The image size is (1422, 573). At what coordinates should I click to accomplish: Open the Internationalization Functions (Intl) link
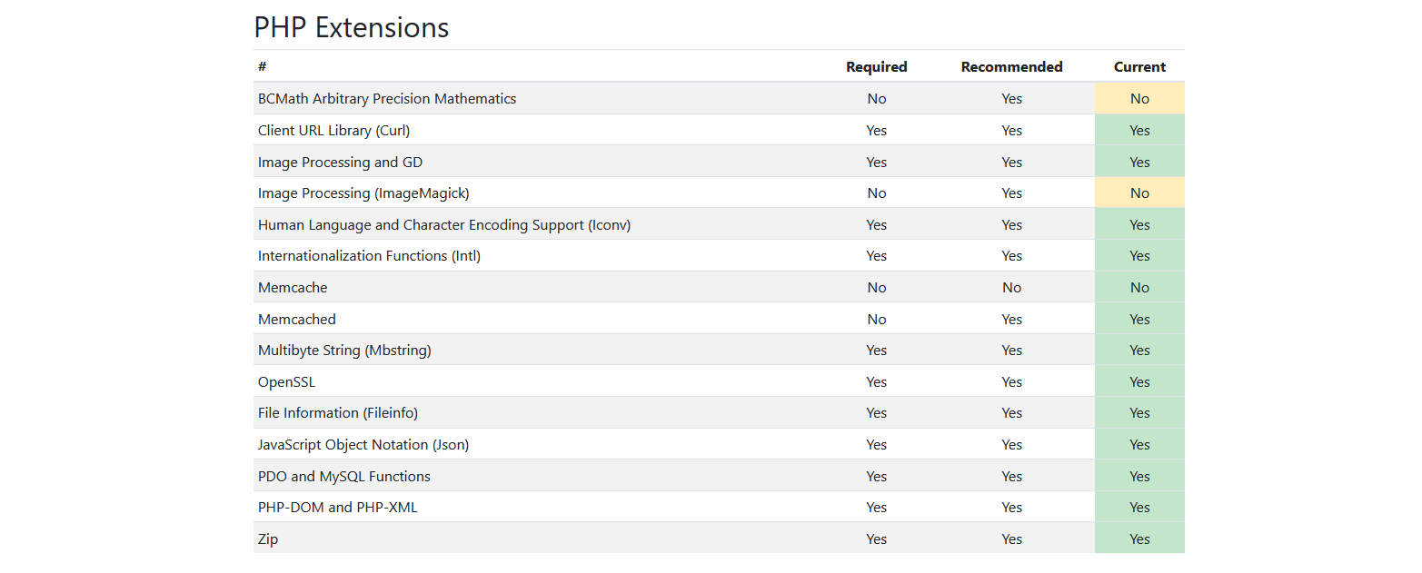(369, 255)
